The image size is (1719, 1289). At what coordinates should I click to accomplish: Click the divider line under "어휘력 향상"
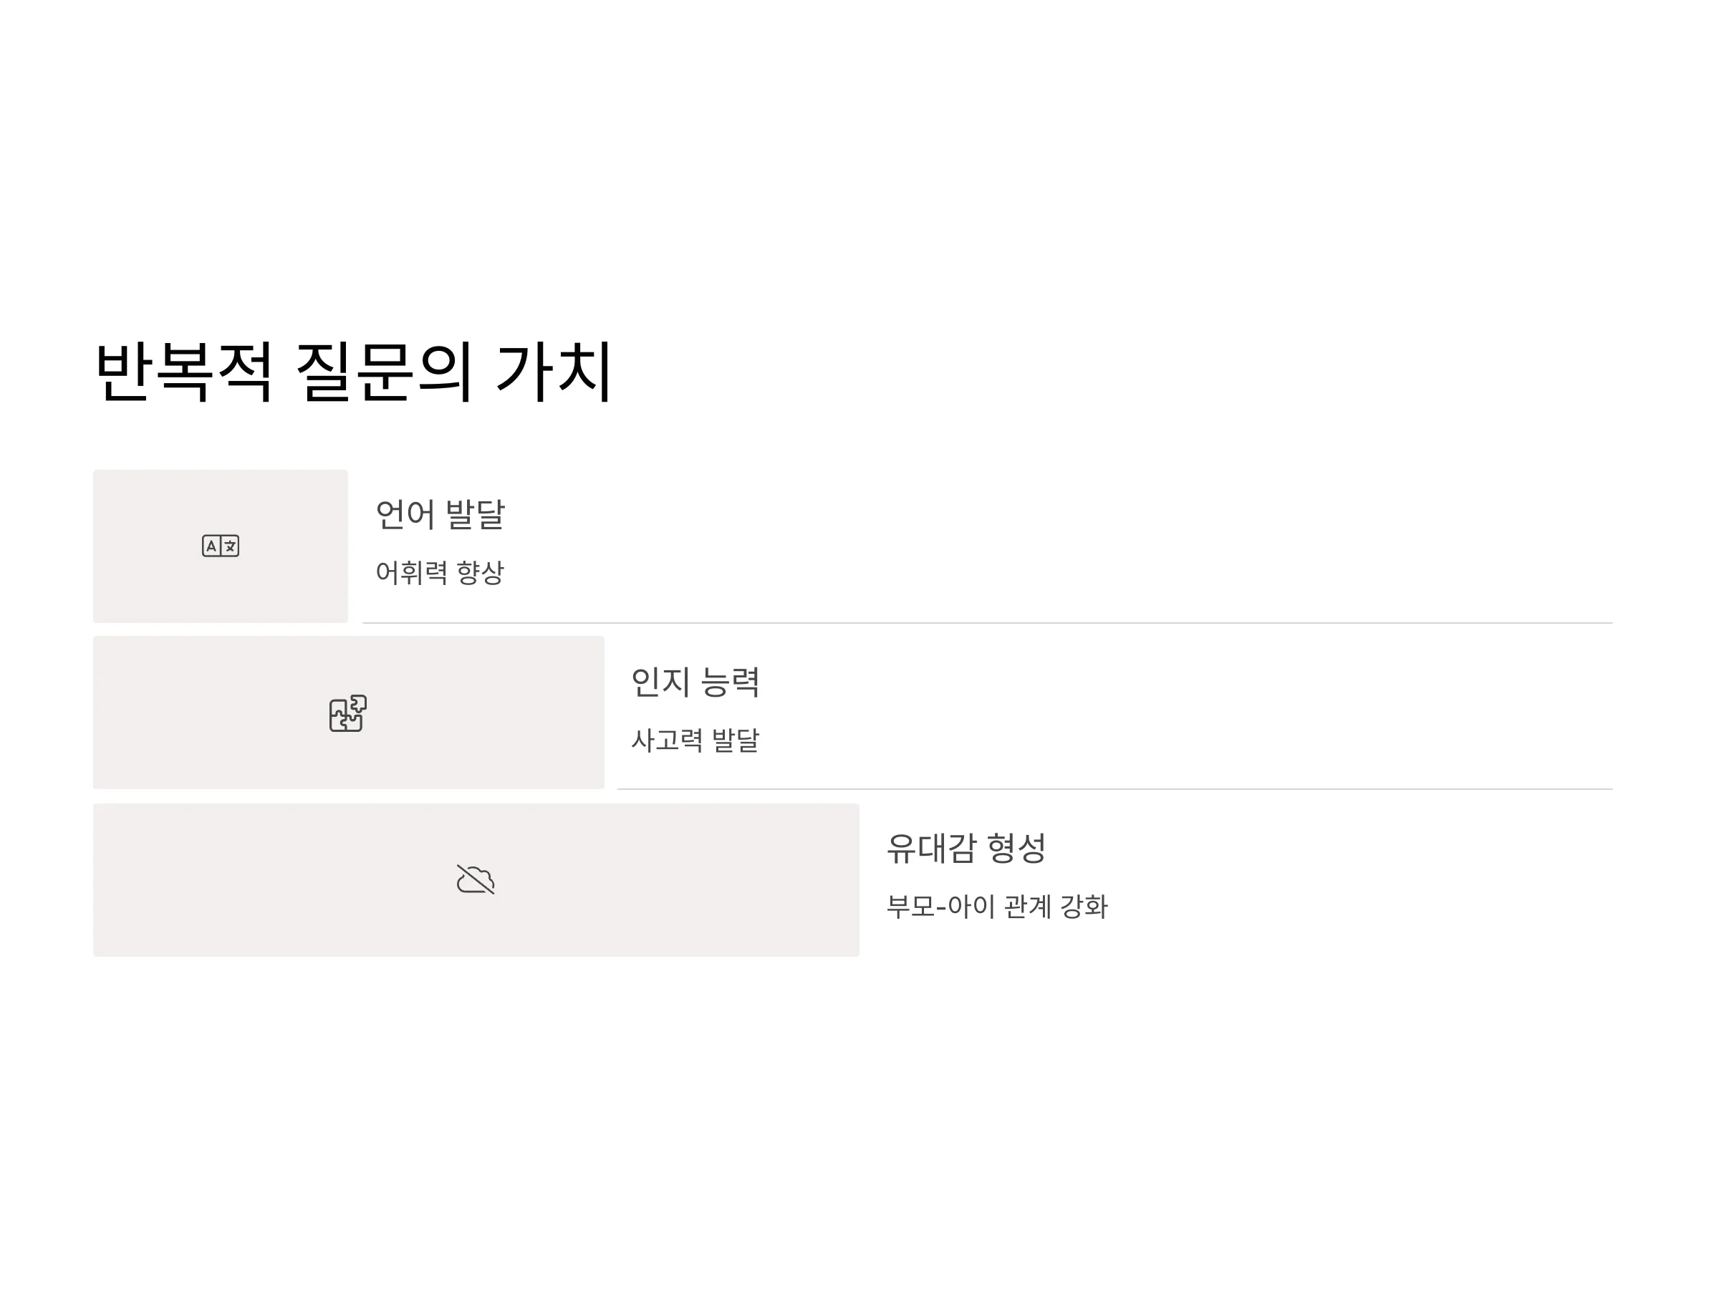(987, 622)
